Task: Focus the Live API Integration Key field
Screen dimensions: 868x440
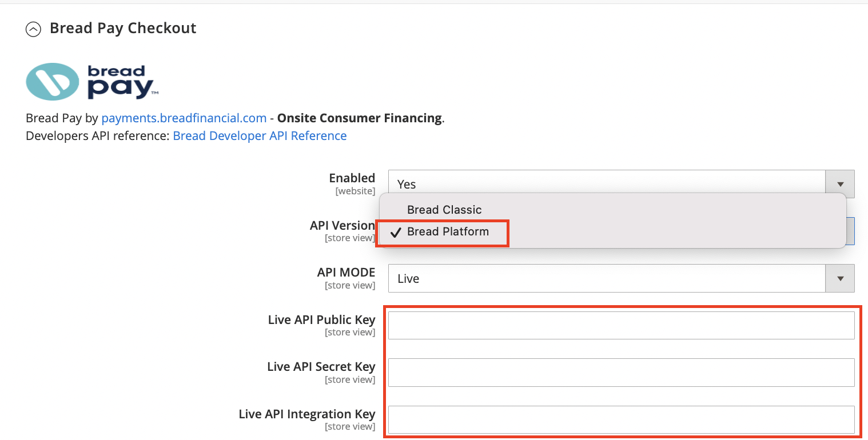Action: click(x=621, y=420)
